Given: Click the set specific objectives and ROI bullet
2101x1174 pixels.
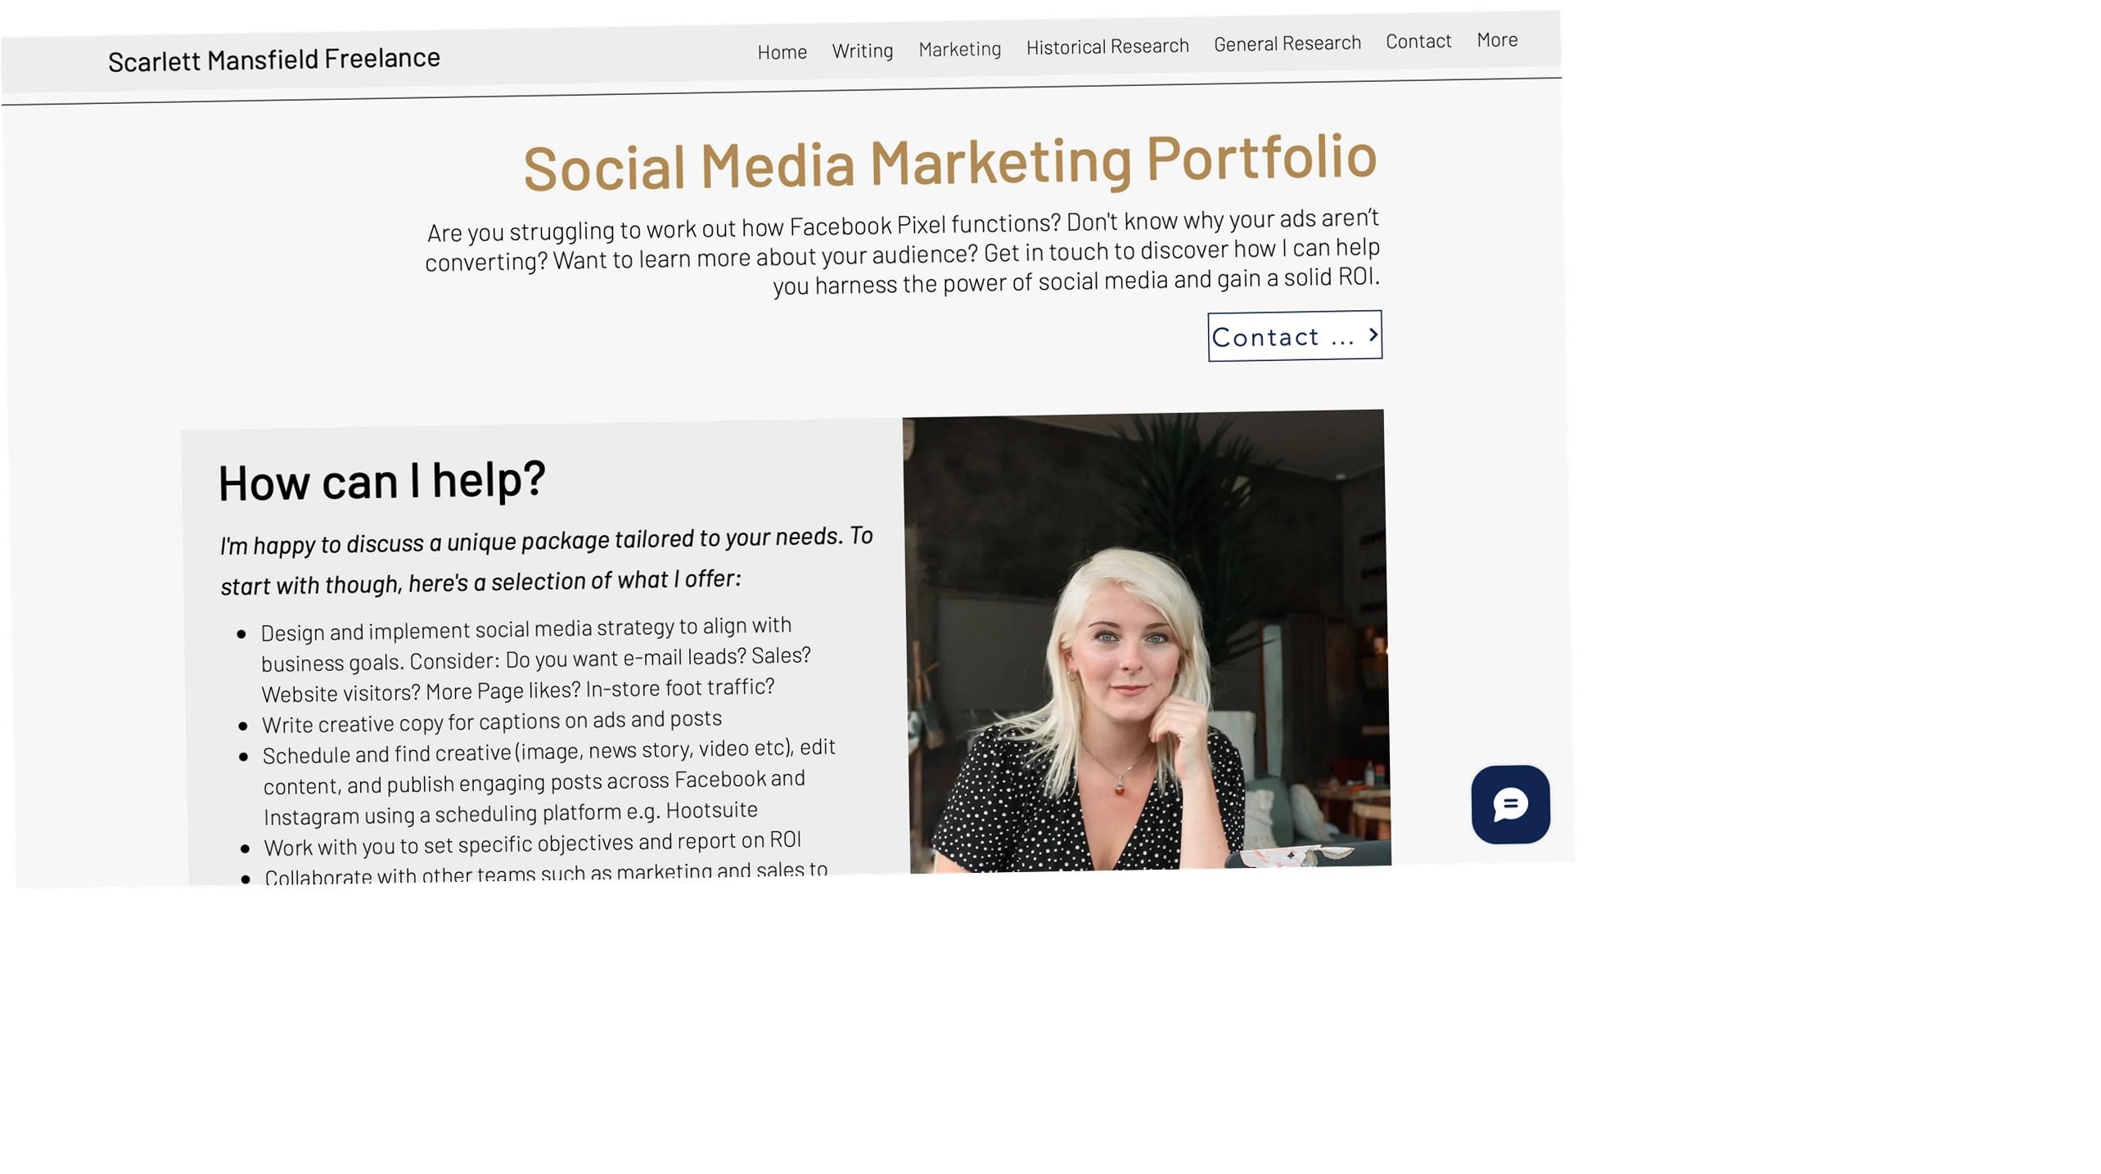Looking at the screenshot, I should point(533,843).
